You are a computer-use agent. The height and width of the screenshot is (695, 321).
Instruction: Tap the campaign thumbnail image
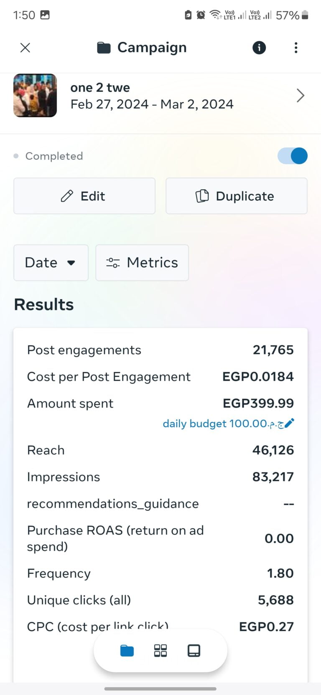[35, 96]
